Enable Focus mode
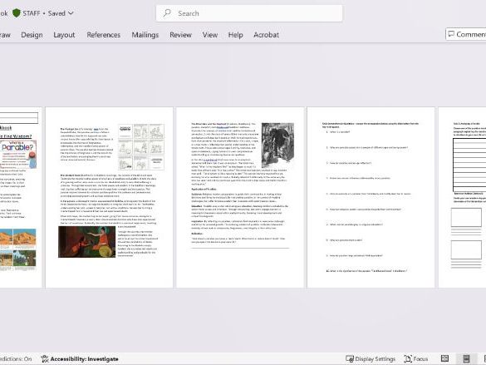The image size is (486, 365). point(416,359)
